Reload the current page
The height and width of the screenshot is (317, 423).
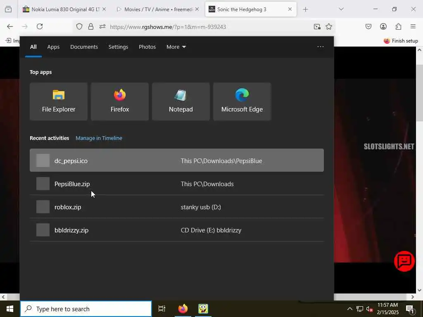(x=40, y=26)
